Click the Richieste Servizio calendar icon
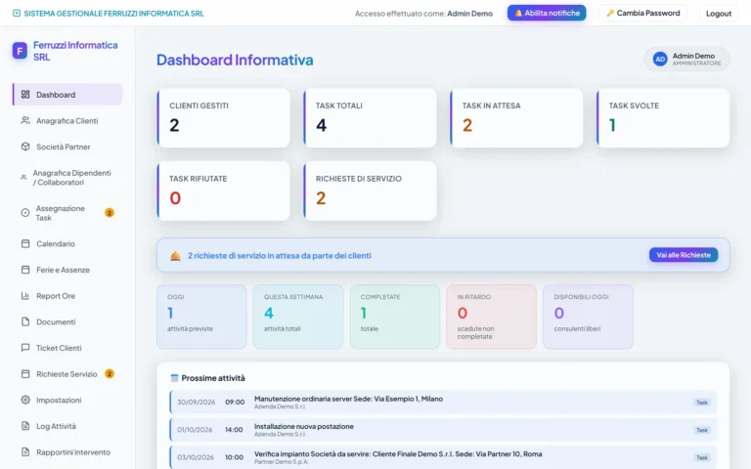This screenshot has width=751, height=469. [x=25, y=374]
